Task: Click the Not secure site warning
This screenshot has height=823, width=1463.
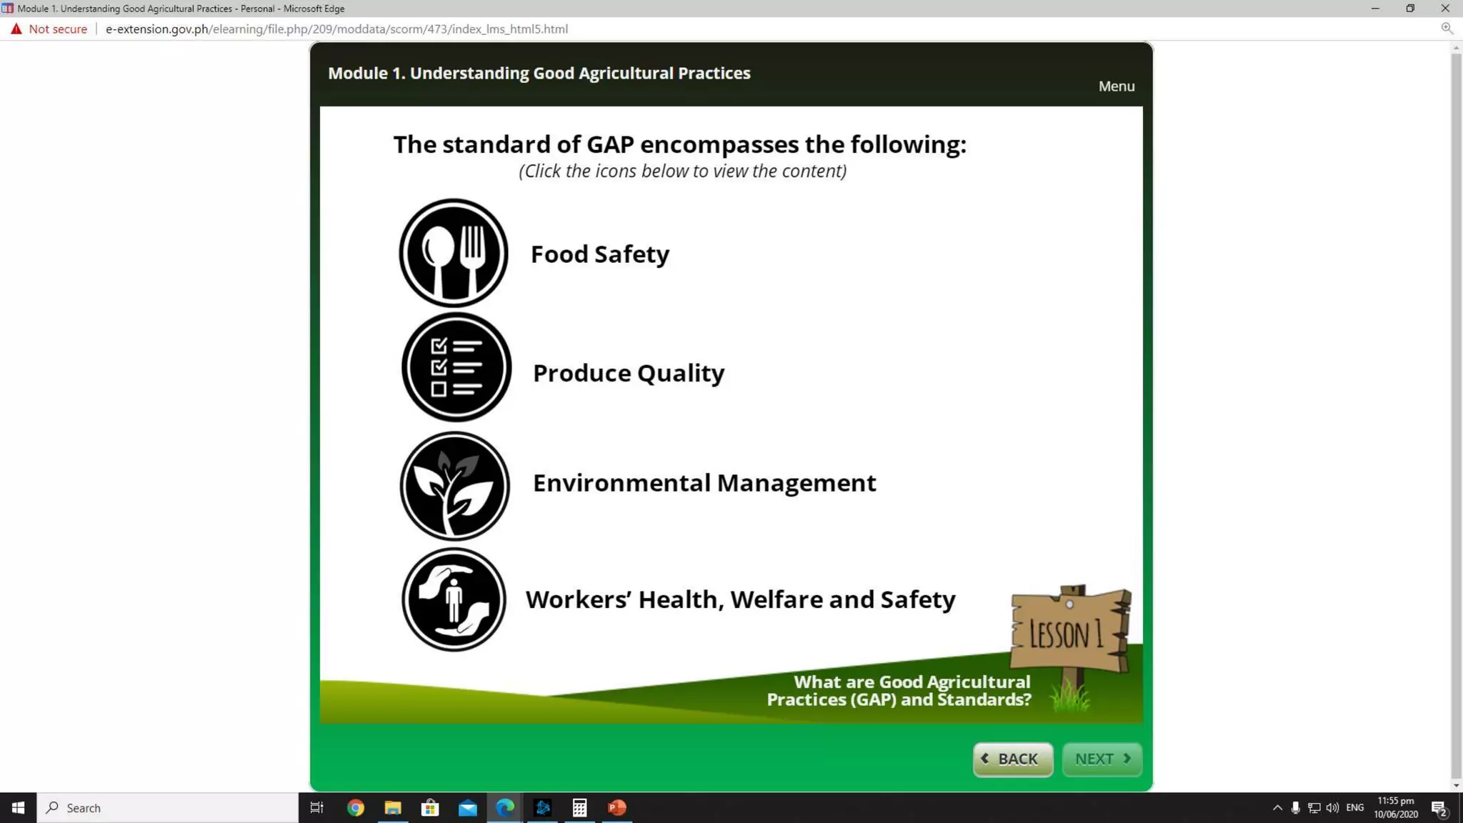Action: [x=49, y=29]
